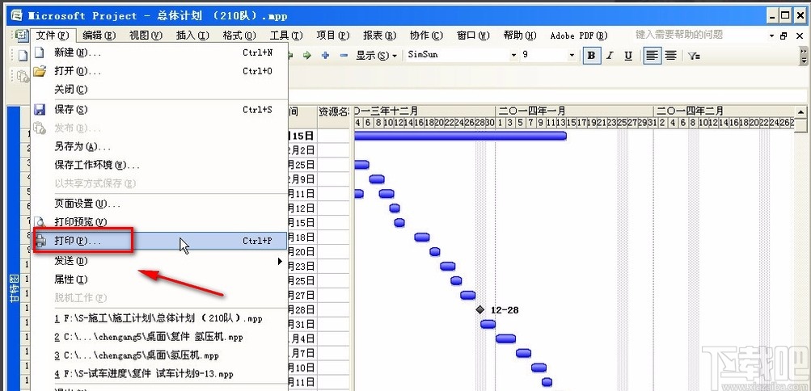Choose 打印(P)... menu entry

[159, 241]
